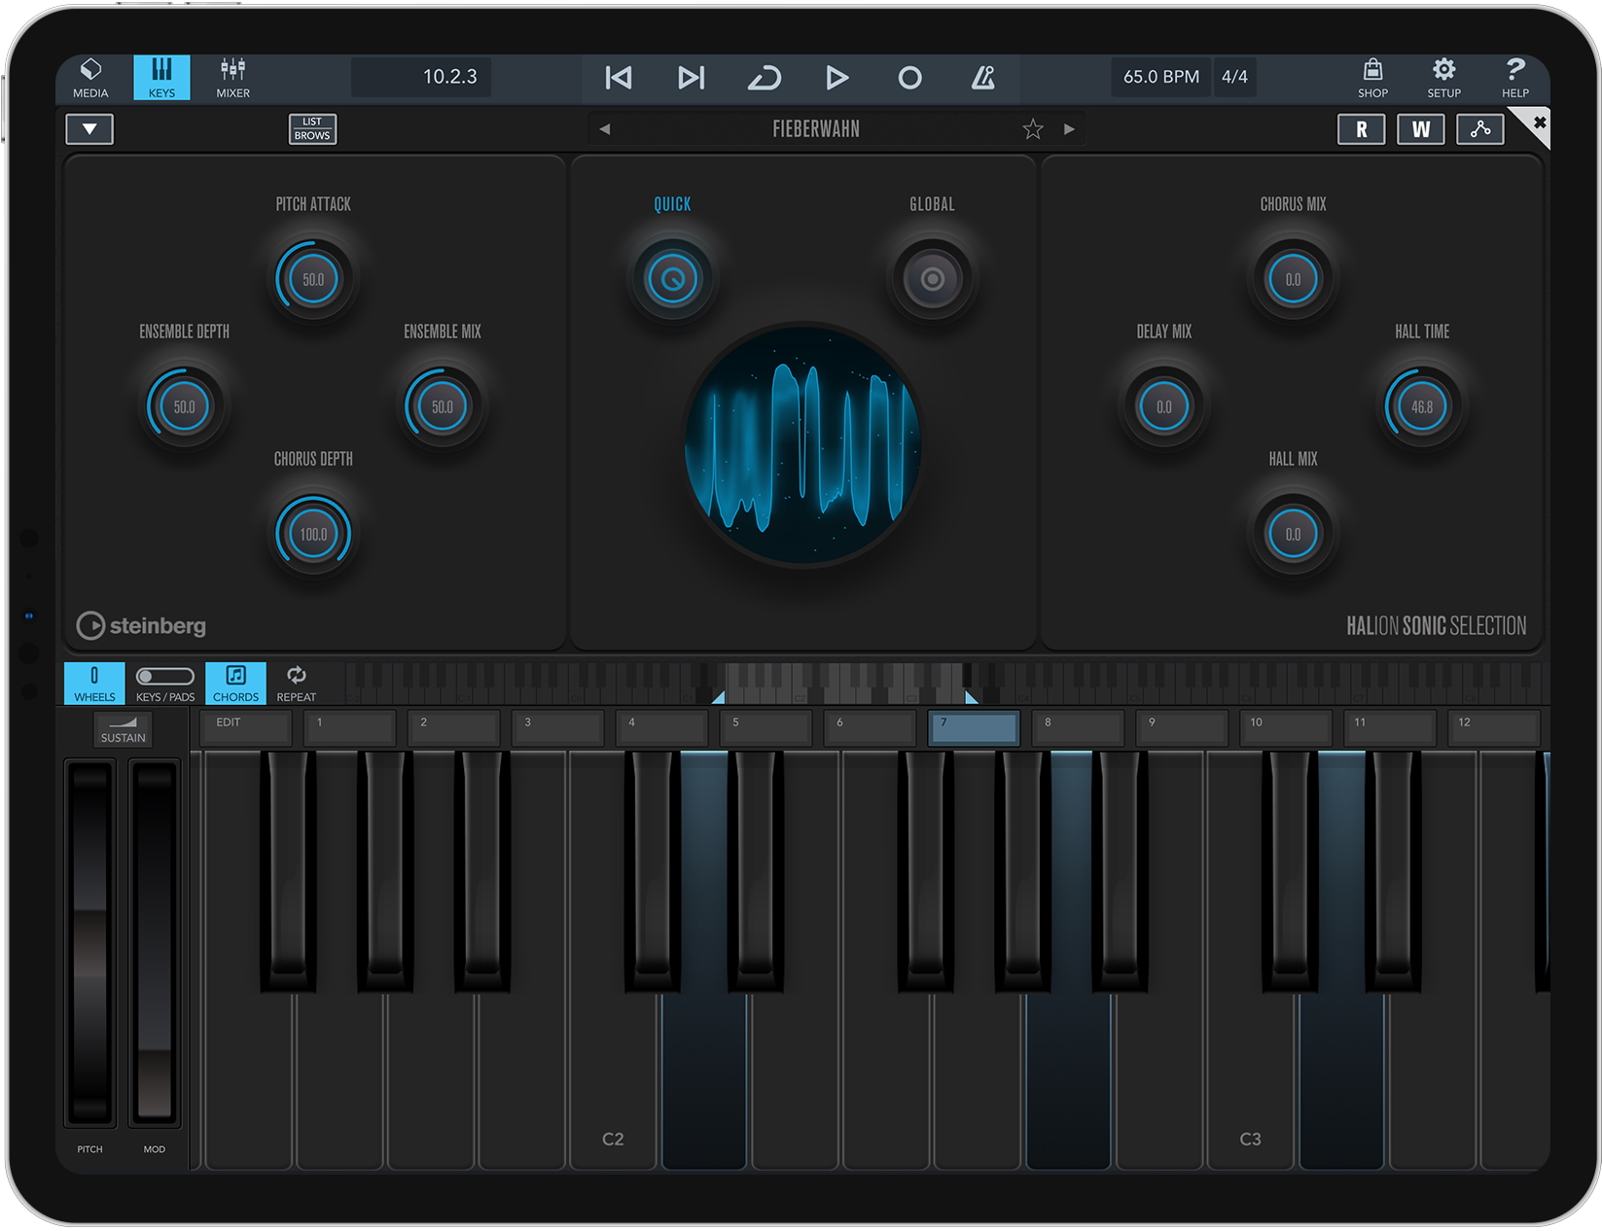Go to next preset with right arrow

1069,129
